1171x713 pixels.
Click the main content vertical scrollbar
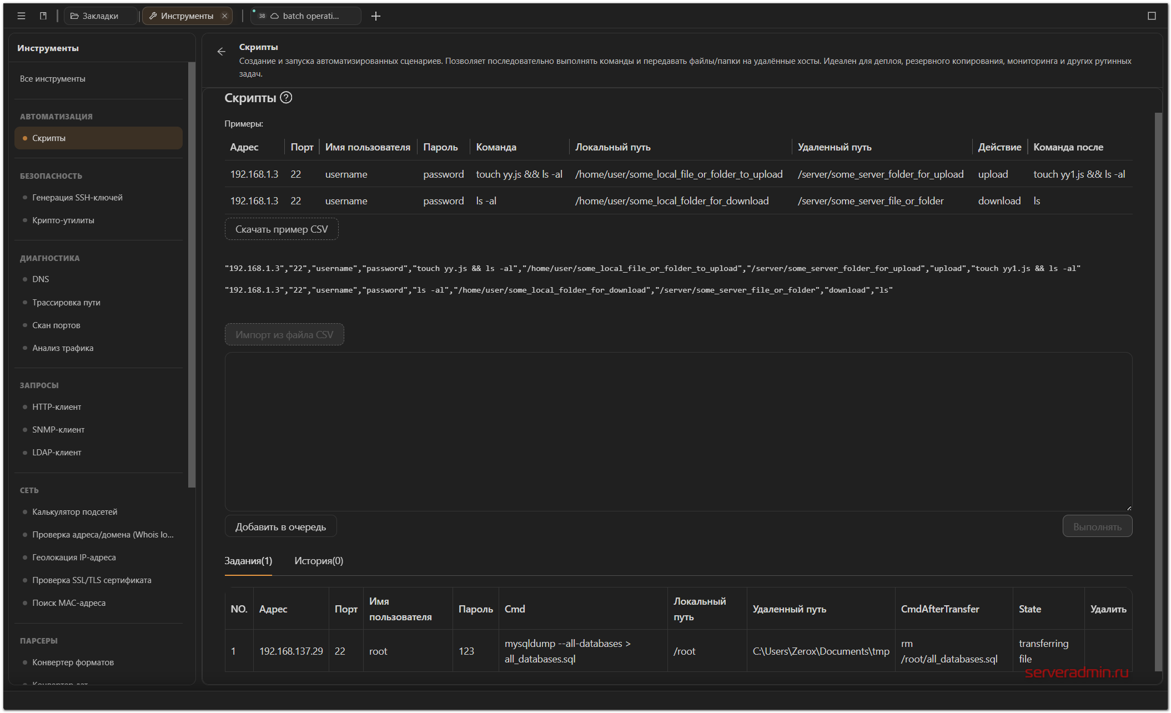[x=1158, y=391]
